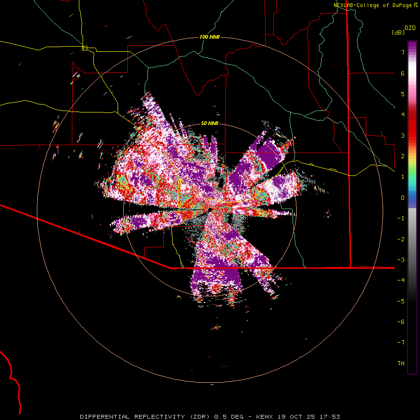Image resolution: width=420 pixels, height=420 pixels.
Task: Click the '0.5 DEG' elevation text
Action: point(229,417)
